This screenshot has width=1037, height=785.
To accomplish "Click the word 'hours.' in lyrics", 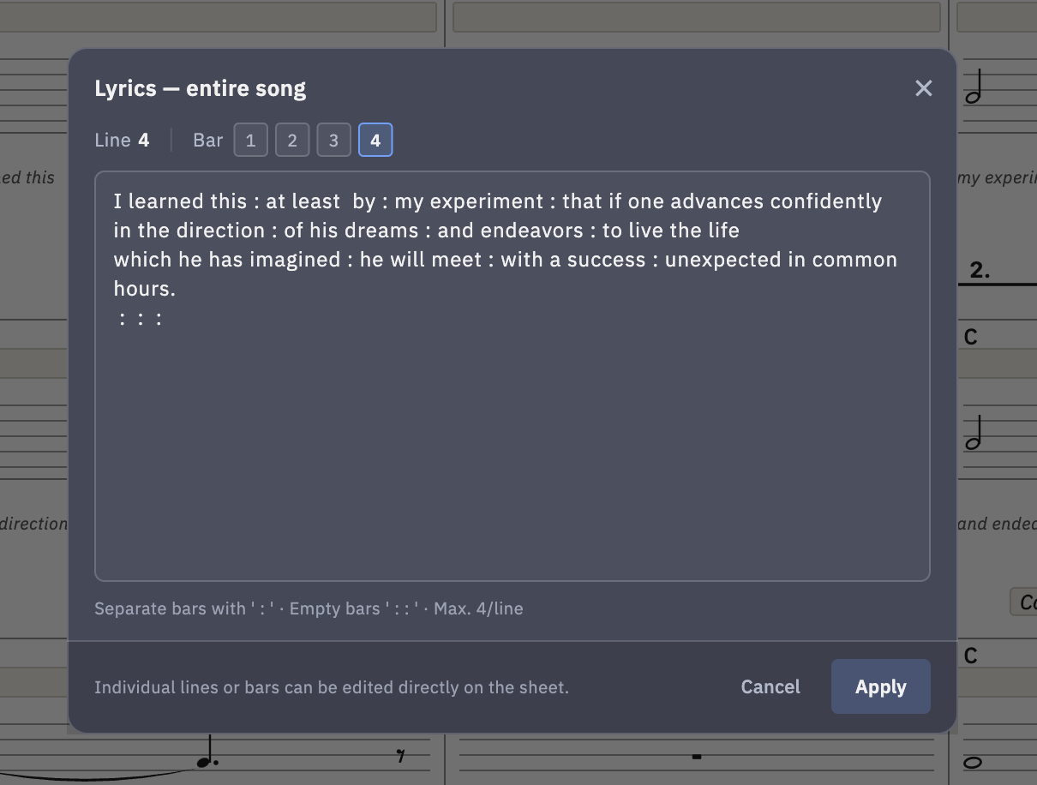I will pyautogui.click(x=144, y=289).
